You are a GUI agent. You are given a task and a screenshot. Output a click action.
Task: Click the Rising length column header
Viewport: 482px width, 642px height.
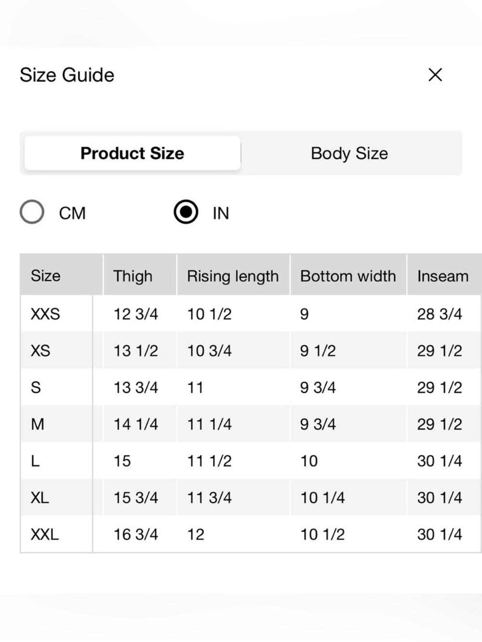pyautogui.click(x=233, y=275)
